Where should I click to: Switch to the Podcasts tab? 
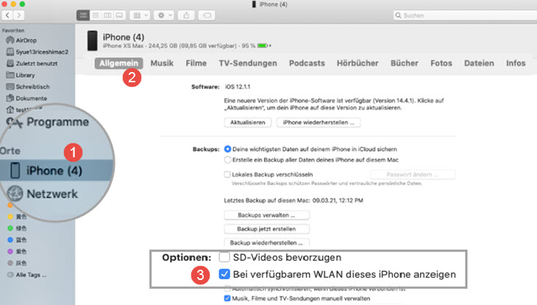tap(307, 63)
